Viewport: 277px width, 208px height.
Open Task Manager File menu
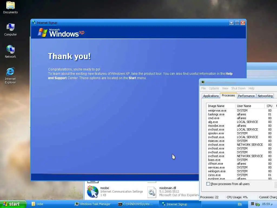203,88
